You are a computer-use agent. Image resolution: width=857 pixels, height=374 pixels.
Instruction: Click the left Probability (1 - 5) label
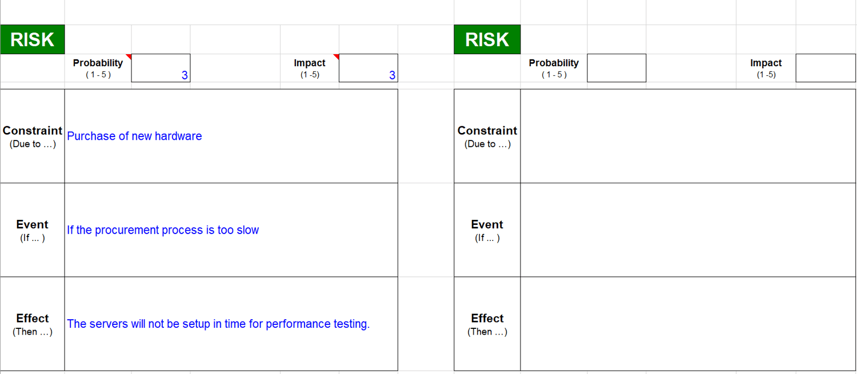pos(98,68)
